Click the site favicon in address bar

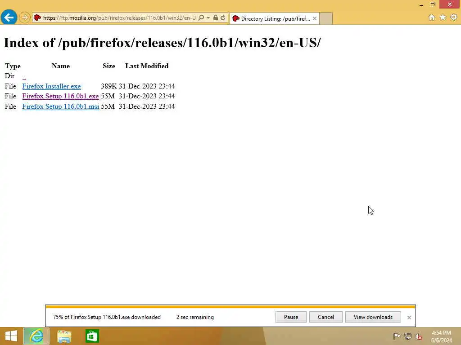[x=37, y=18]
